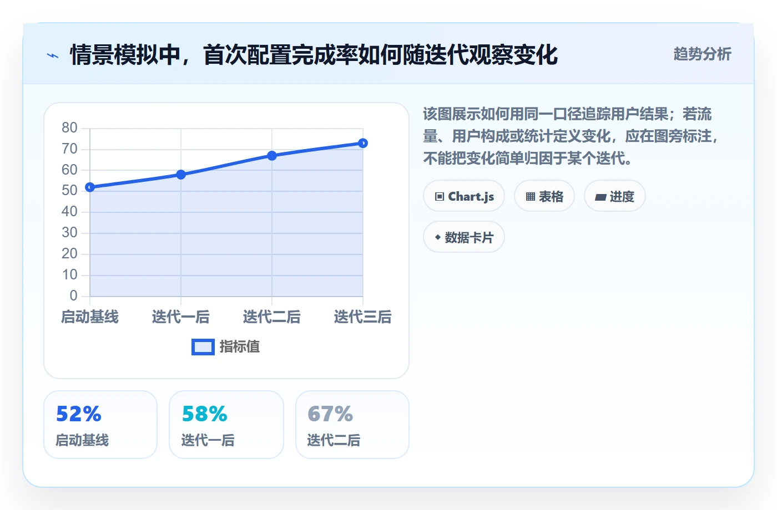The image size is (777, 510).
Task: Click the 50 y-axis tick label
Action: tap(69, 191)
